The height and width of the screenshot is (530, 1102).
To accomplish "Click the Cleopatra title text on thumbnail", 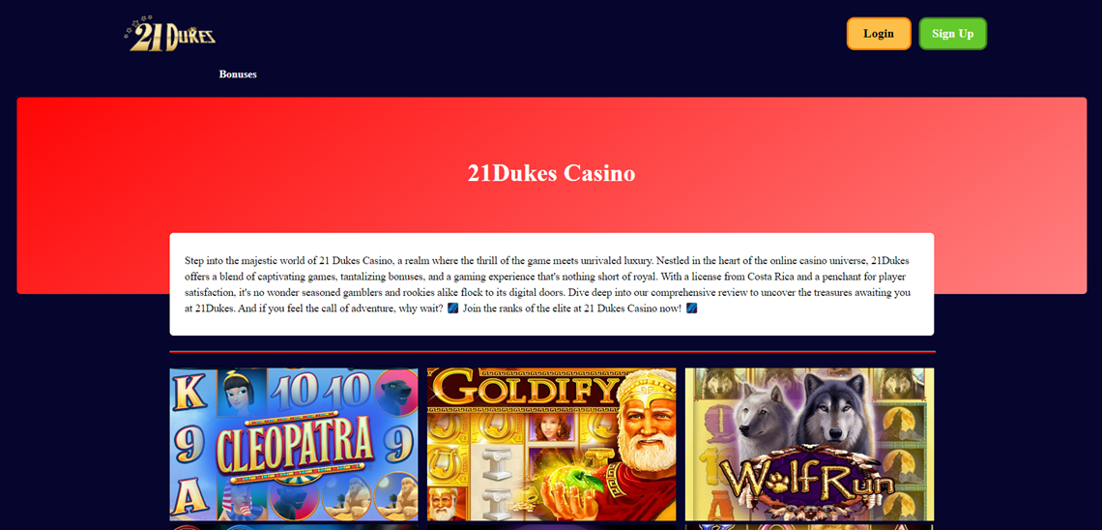I will (294, 447).
